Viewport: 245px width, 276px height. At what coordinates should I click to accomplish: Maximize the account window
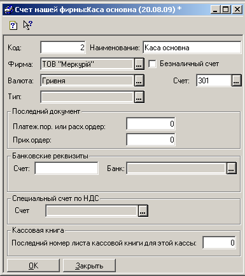[x=226, y=10]
